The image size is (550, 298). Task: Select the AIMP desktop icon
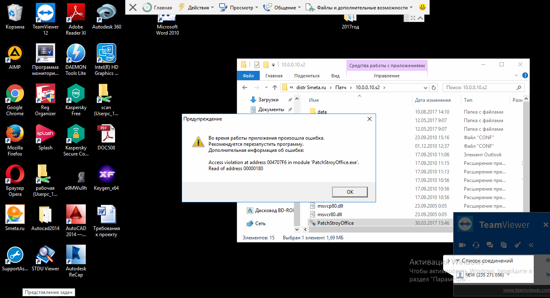click(15, 57)
